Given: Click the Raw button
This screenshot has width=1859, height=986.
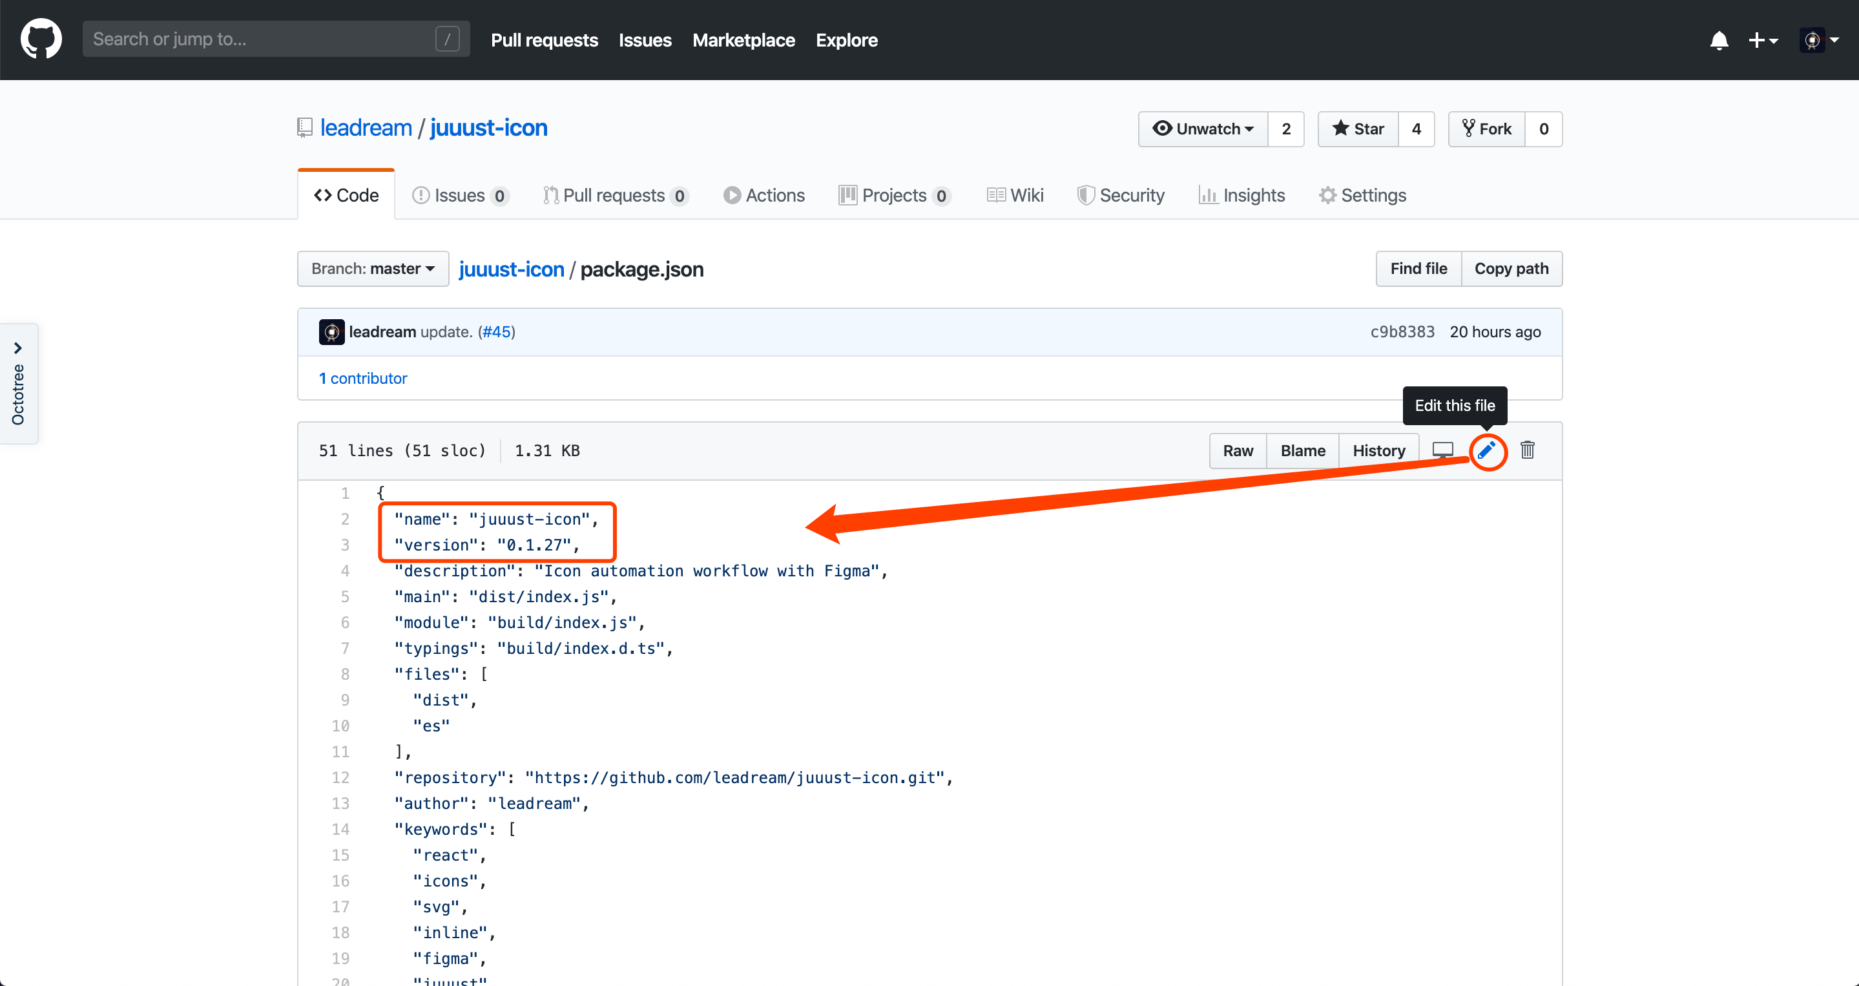Looking at the screenshot, I should [1238, 451].
